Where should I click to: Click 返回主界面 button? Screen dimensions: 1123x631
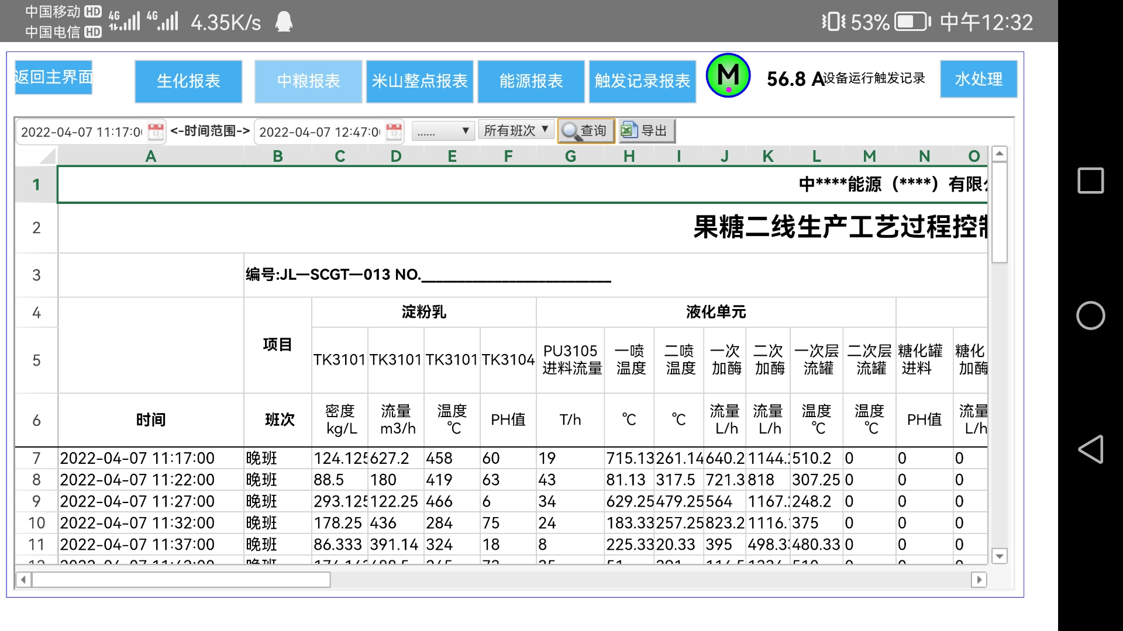(x=53, y=77)
